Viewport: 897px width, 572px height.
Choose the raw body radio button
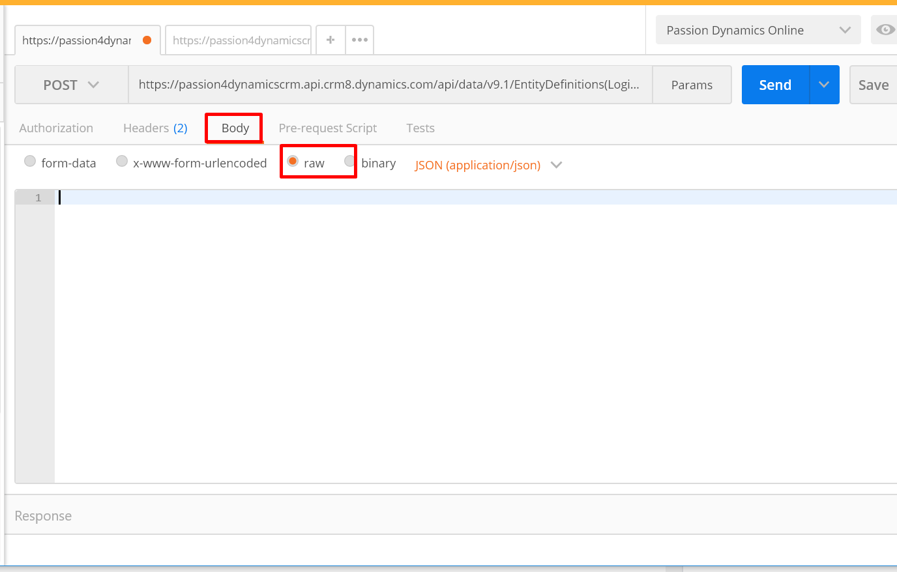click(293, 161)
